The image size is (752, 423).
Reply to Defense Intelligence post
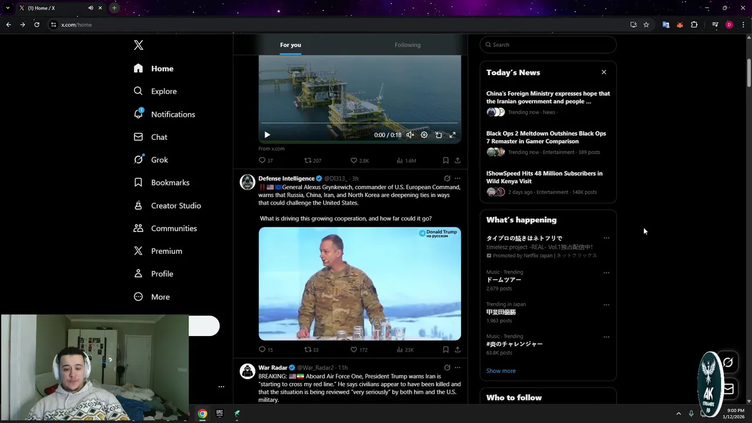(266, 350)
